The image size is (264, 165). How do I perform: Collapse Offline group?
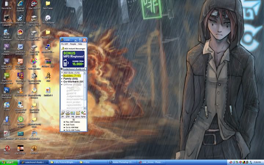[62, 85]
